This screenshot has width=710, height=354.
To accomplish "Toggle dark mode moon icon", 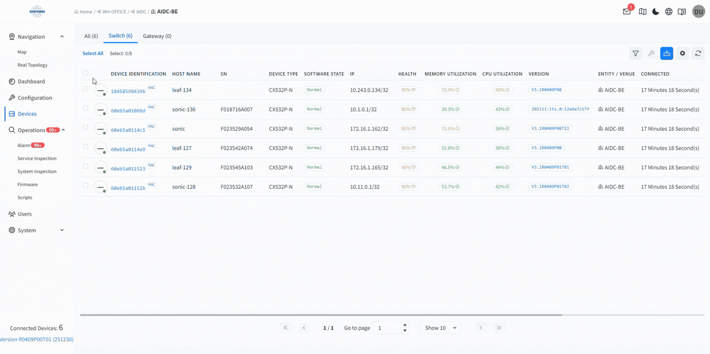I will coord(656,12).
